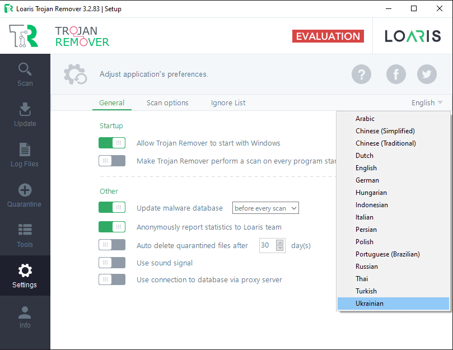
Task: Toggle Auto delete quarantined files switch
Action: pos(112,245)
